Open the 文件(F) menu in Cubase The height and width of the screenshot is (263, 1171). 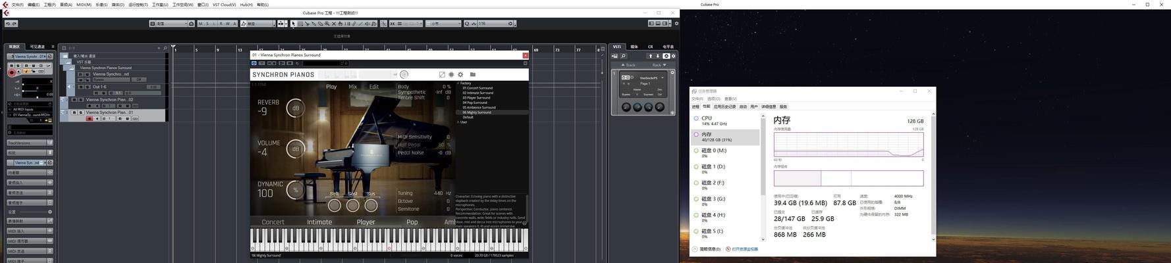pyautogui.click(x=18, y=5)
